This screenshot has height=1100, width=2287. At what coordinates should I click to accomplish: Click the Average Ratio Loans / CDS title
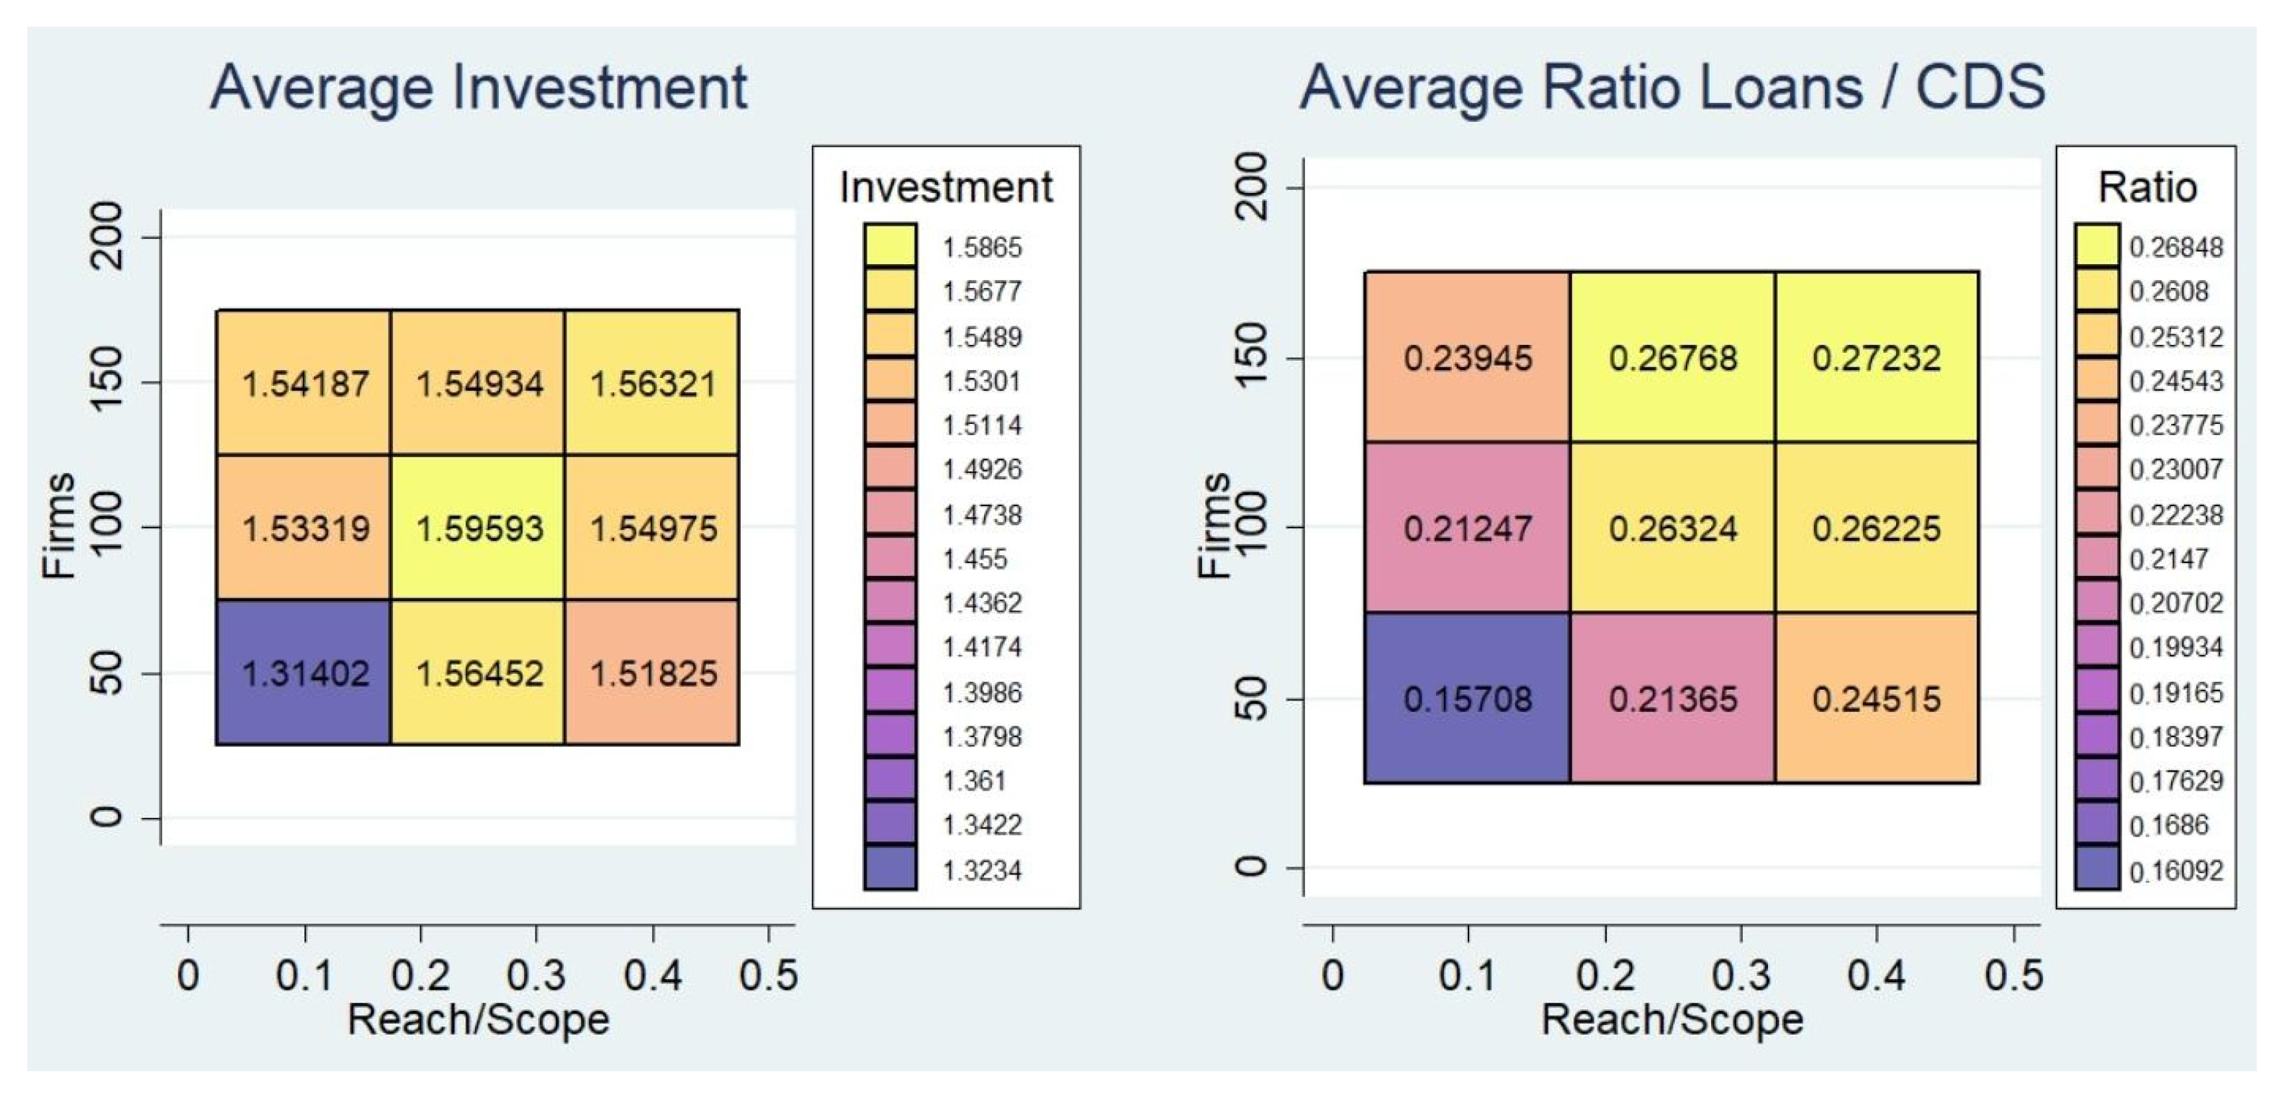pos(1673,88)
